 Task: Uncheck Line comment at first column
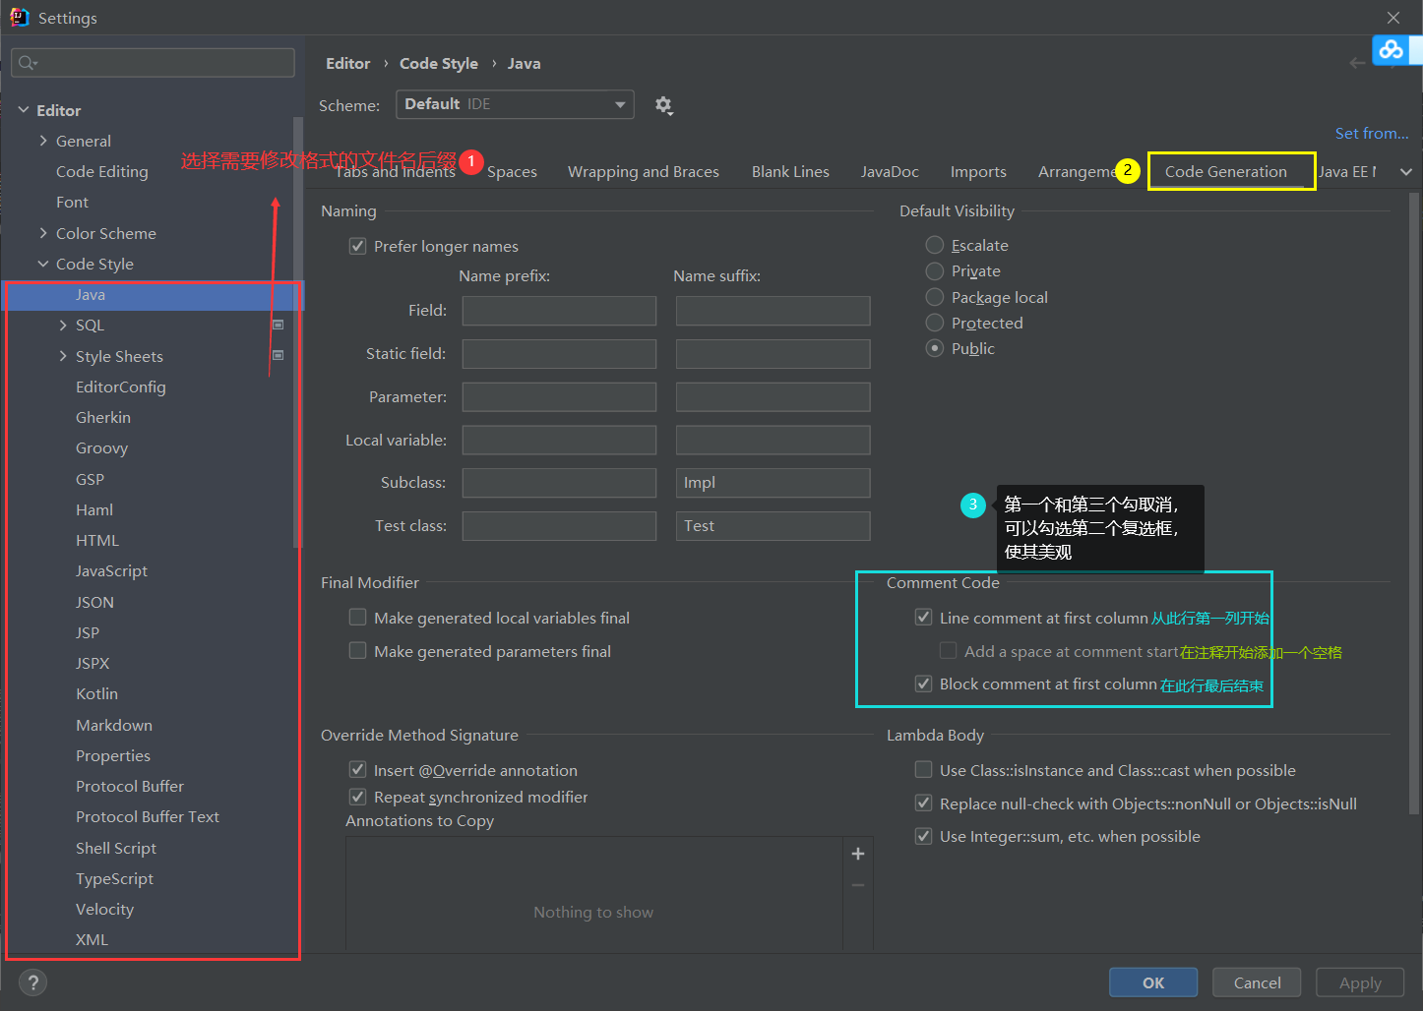[923, 618]
